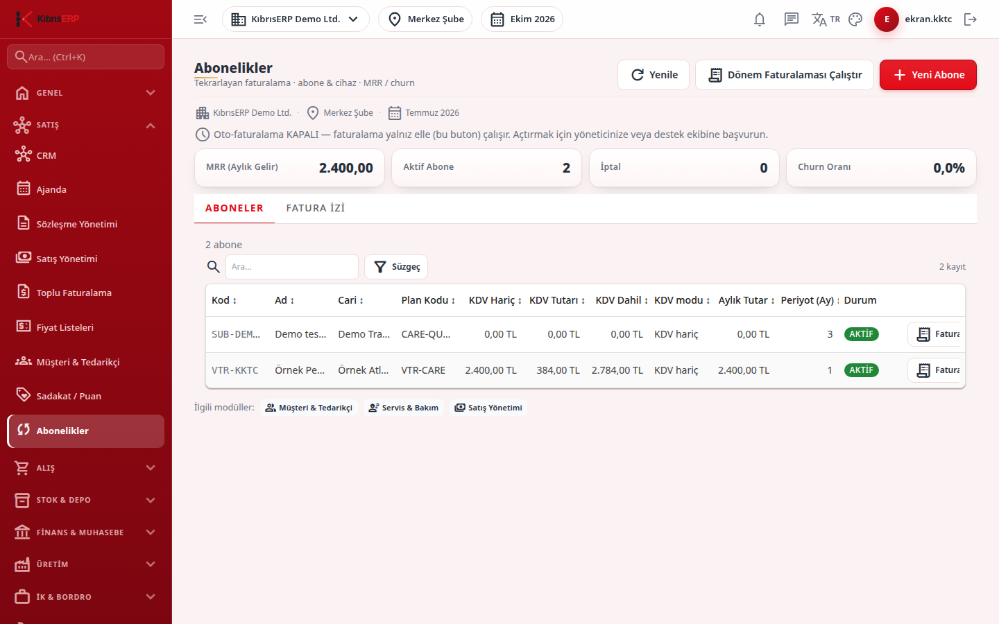The height and width of the screenshot is (624, 999).
Task: Click the subscriber table search box
Action: coord(292,267)
